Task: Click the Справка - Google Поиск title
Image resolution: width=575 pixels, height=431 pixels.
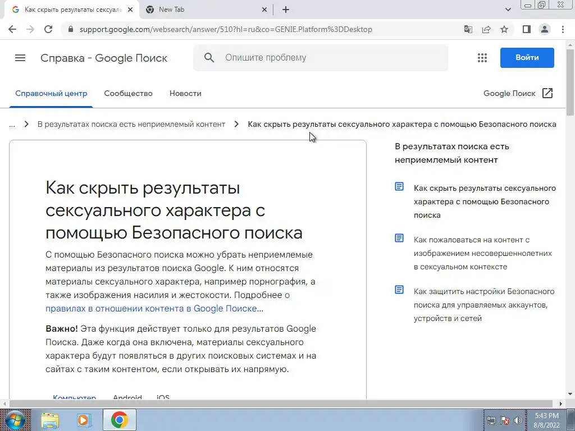Action: pyautogui.click(x=104, y=58)
